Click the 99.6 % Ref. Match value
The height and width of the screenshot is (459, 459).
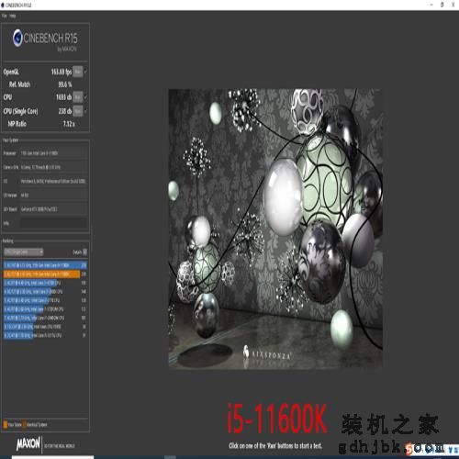coord(65,84)
